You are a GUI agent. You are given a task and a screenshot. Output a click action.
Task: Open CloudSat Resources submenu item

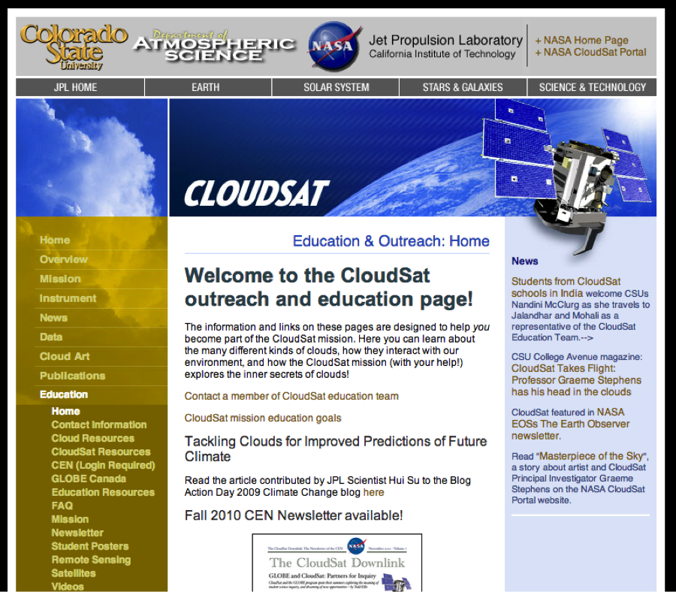pos(101,452)
